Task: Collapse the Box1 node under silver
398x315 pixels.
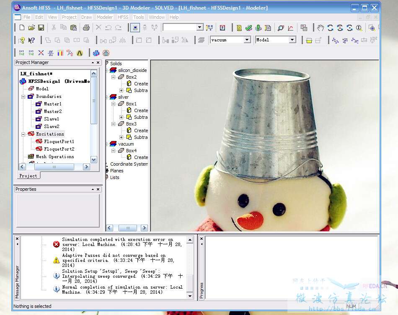Action: pyautogui.click(x=114, y=104)
